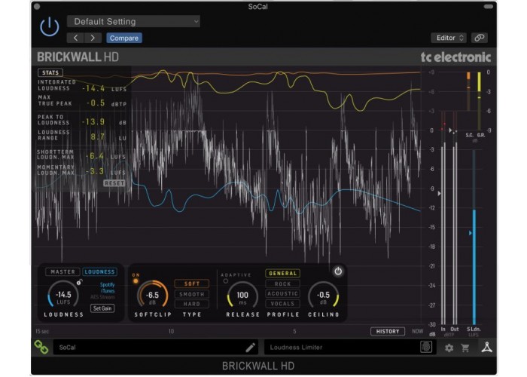Click the Set Gain button
This screenshot has height=377, width=527.
coord(102,308)
